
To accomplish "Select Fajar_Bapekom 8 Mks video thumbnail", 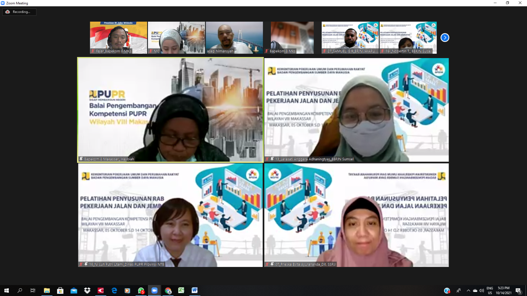I will (x=119, y=38).
